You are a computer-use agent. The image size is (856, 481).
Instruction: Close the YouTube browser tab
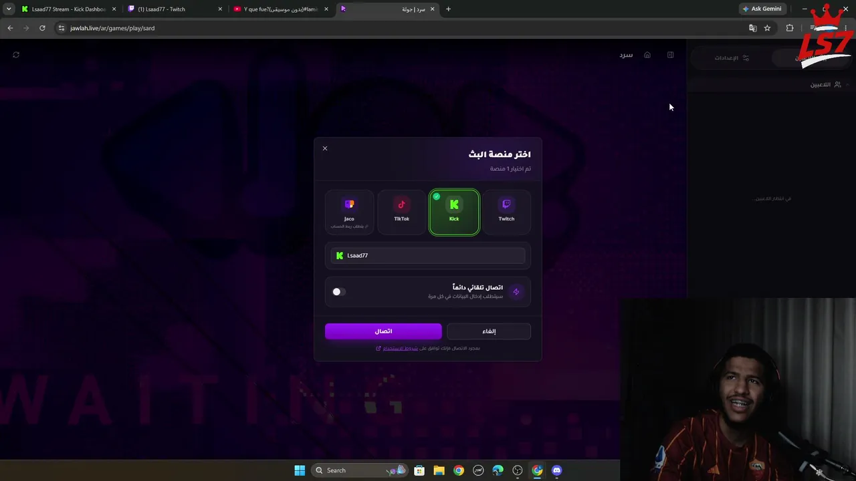click(326, 9)
